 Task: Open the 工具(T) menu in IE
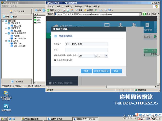click(x=87, y=6)
